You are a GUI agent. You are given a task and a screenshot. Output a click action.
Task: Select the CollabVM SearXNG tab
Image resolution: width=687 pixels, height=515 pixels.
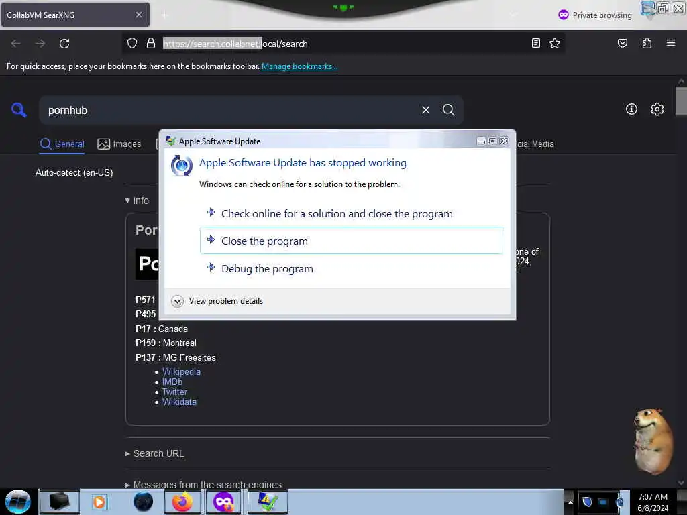[75, 15]
